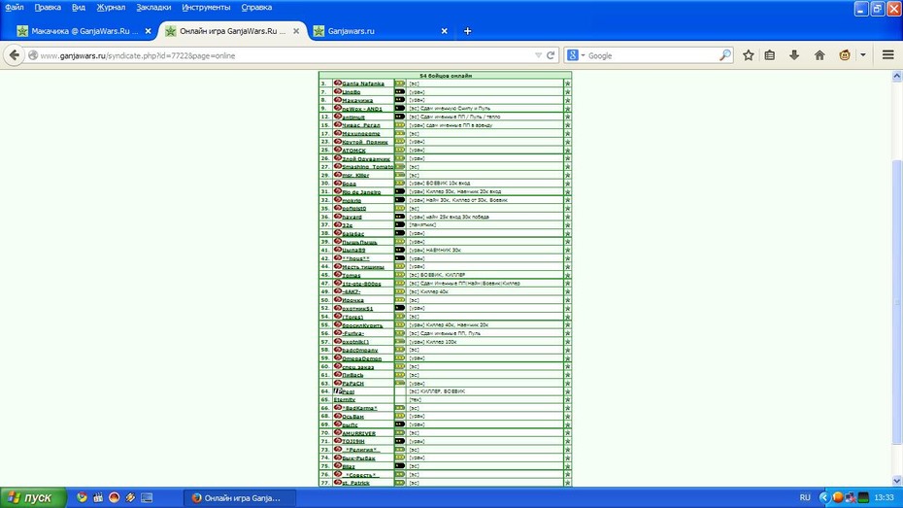Click the monkey face add-on icon
The height and width of the screenshot is (508, 903).
coord(845,55)
